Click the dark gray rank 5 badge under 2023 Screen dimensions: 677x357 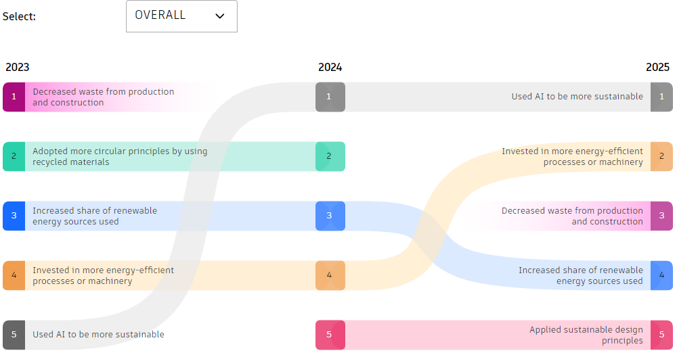click(x=14, y=335)
